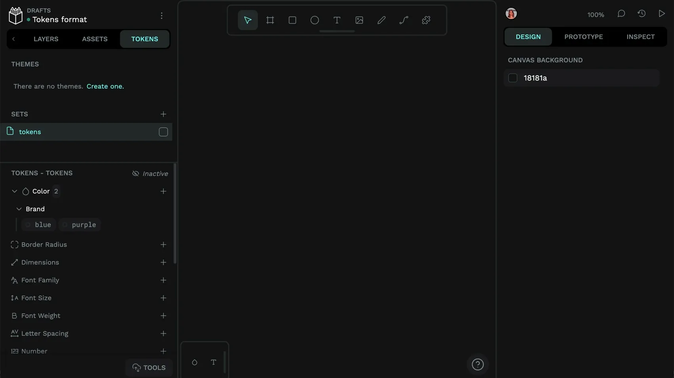
Task: Open the comments speech bubble
Action: (x=621, y=14)
